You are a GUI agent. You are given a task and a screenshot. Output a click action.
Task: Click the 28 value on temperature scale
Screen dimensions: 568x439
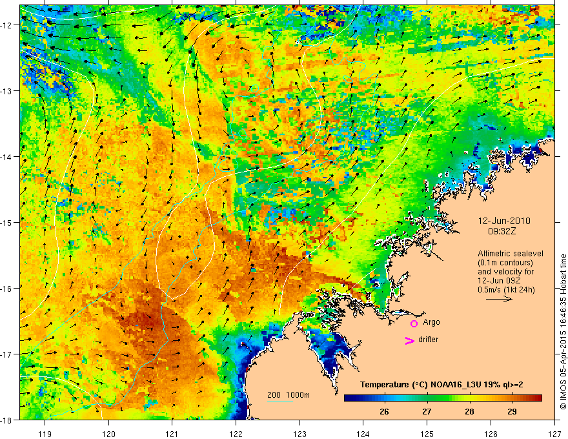click(469, 412)
